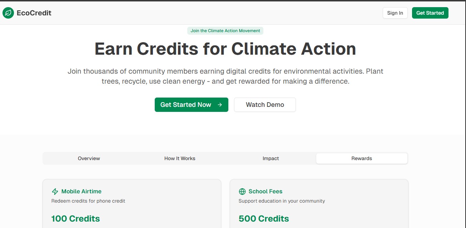This screenshot has width=466, height=228.
Task: Click the Join the Climate Action Movement badge
Action: point(225,31)
